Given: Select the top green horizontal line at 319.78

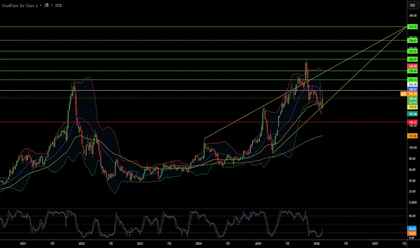Looking at the screenshot, I should point(204,27).
